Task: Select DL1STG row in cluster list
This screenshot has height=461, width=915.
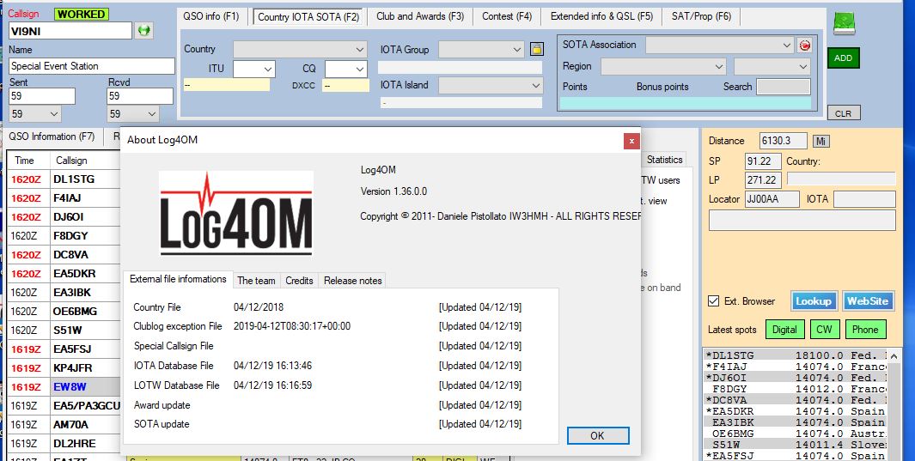Action: (x=64, y=179)
